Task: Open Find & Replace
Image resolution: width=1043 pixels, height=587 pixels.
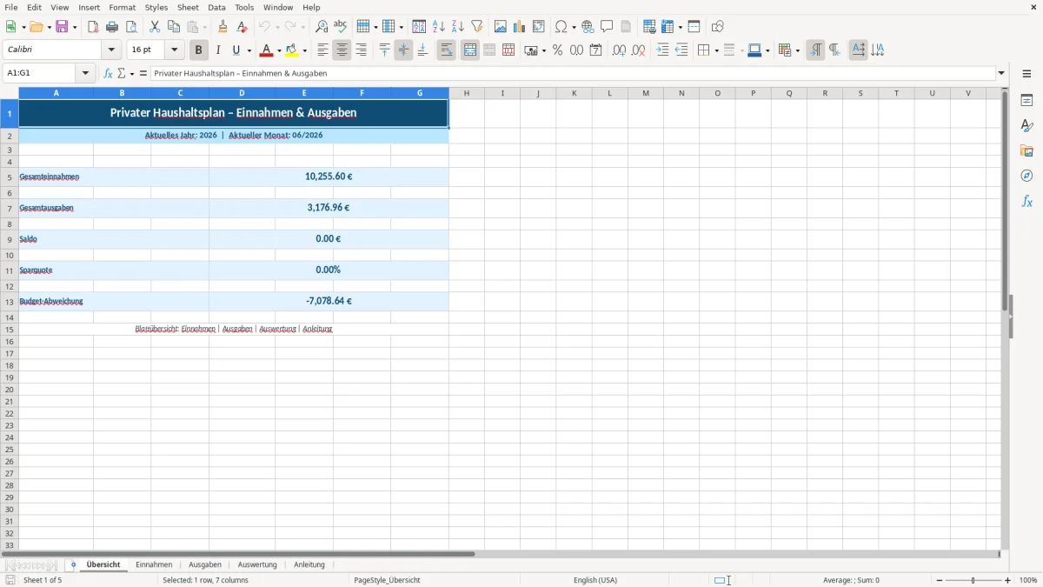Action: (x=322, y=27)
